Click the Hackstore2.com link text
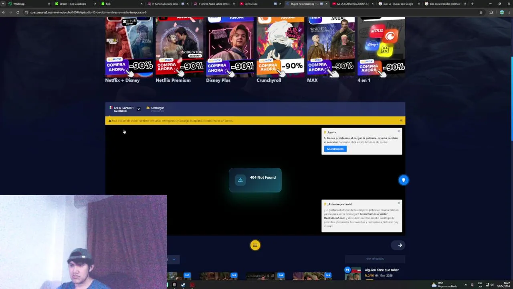The width and height of the screenshot is (513, 289). (x=335, y=218)
